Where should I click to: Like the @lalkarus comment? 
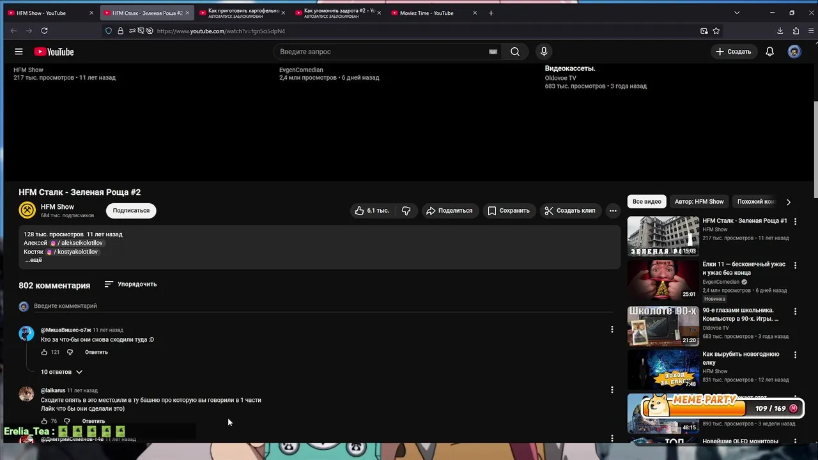click(44, 421)
